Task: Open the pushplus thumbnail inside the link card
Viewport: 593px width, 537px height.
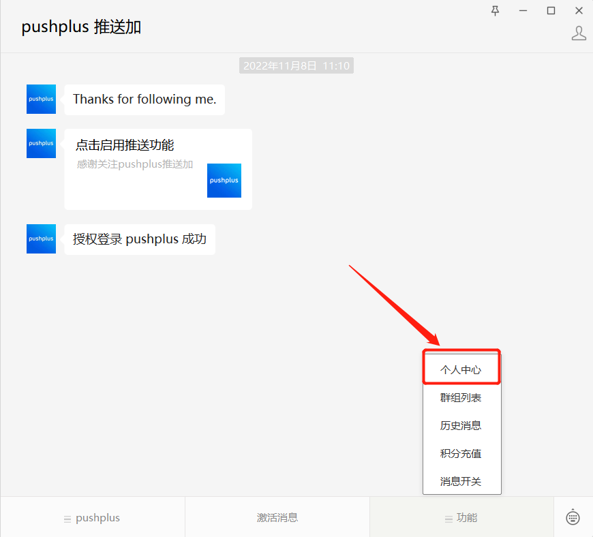Action: pos(224,181)
